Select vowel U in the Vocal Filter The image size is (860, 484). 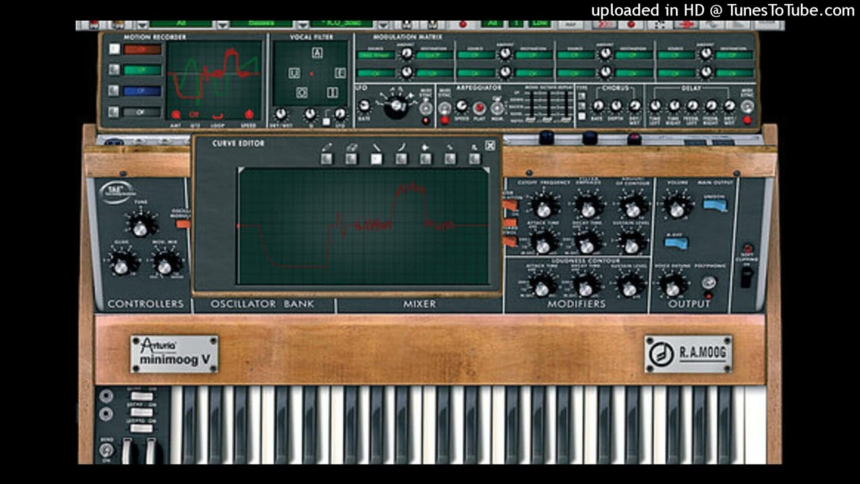click(294, 73)
